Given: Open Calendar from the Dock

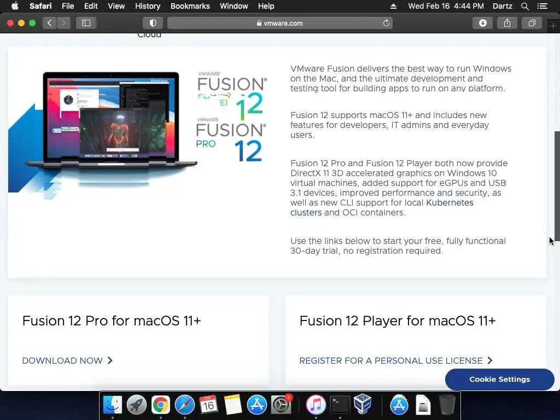Looking at the screenshot, I should click(x=208, y=405).
